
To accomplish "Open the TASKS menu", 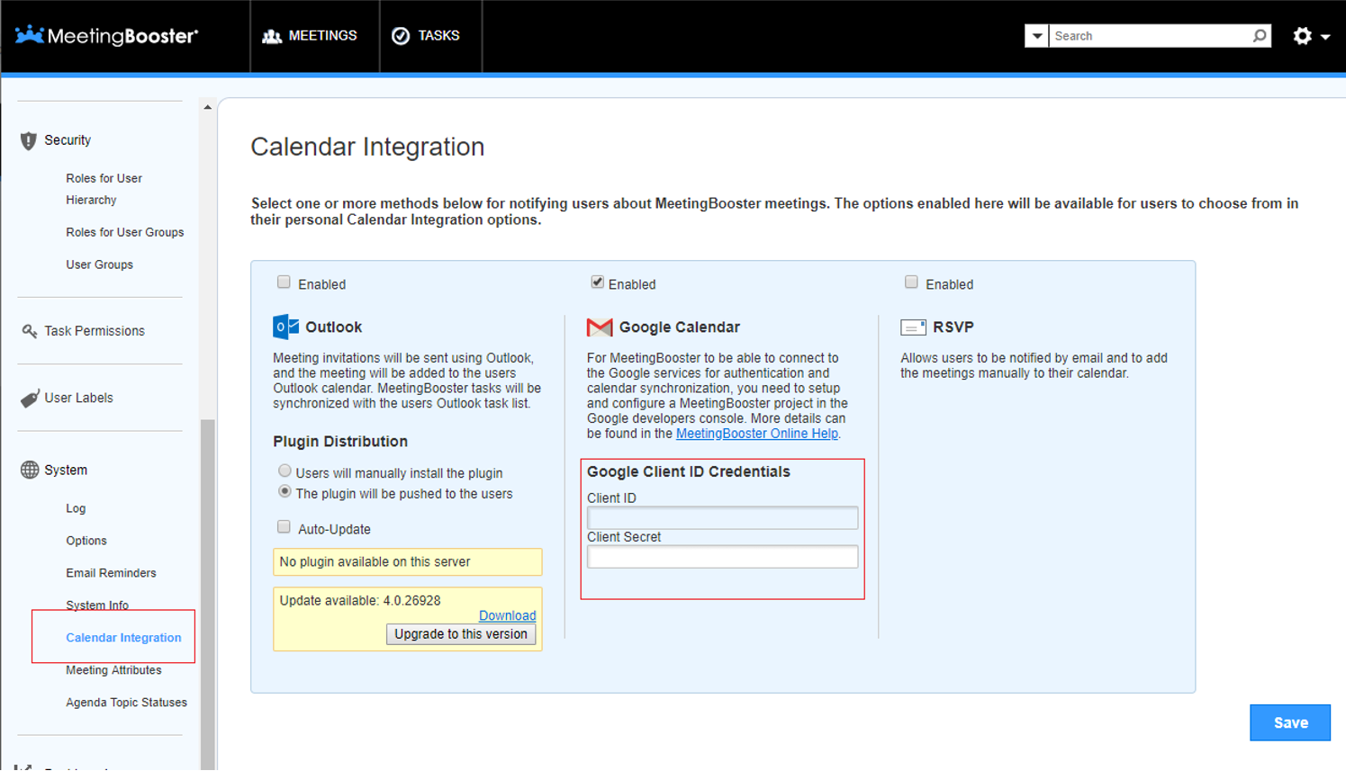I will tap(429, 35).
